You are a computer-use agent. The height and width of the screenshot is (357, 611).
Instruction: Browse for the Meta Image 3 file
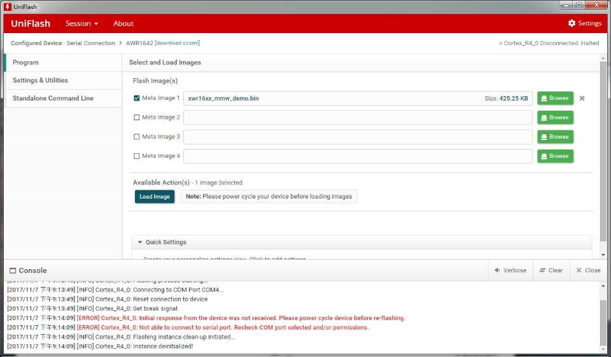[x=555, y=137]
